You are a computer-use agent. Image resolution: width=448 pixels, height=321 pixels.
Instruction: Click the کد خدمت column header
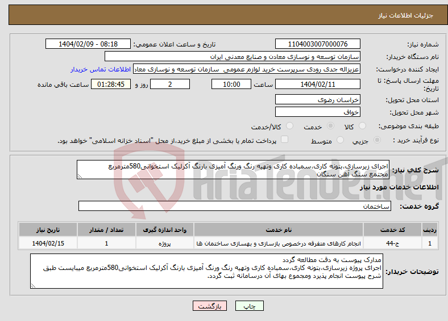pos(393,230)
